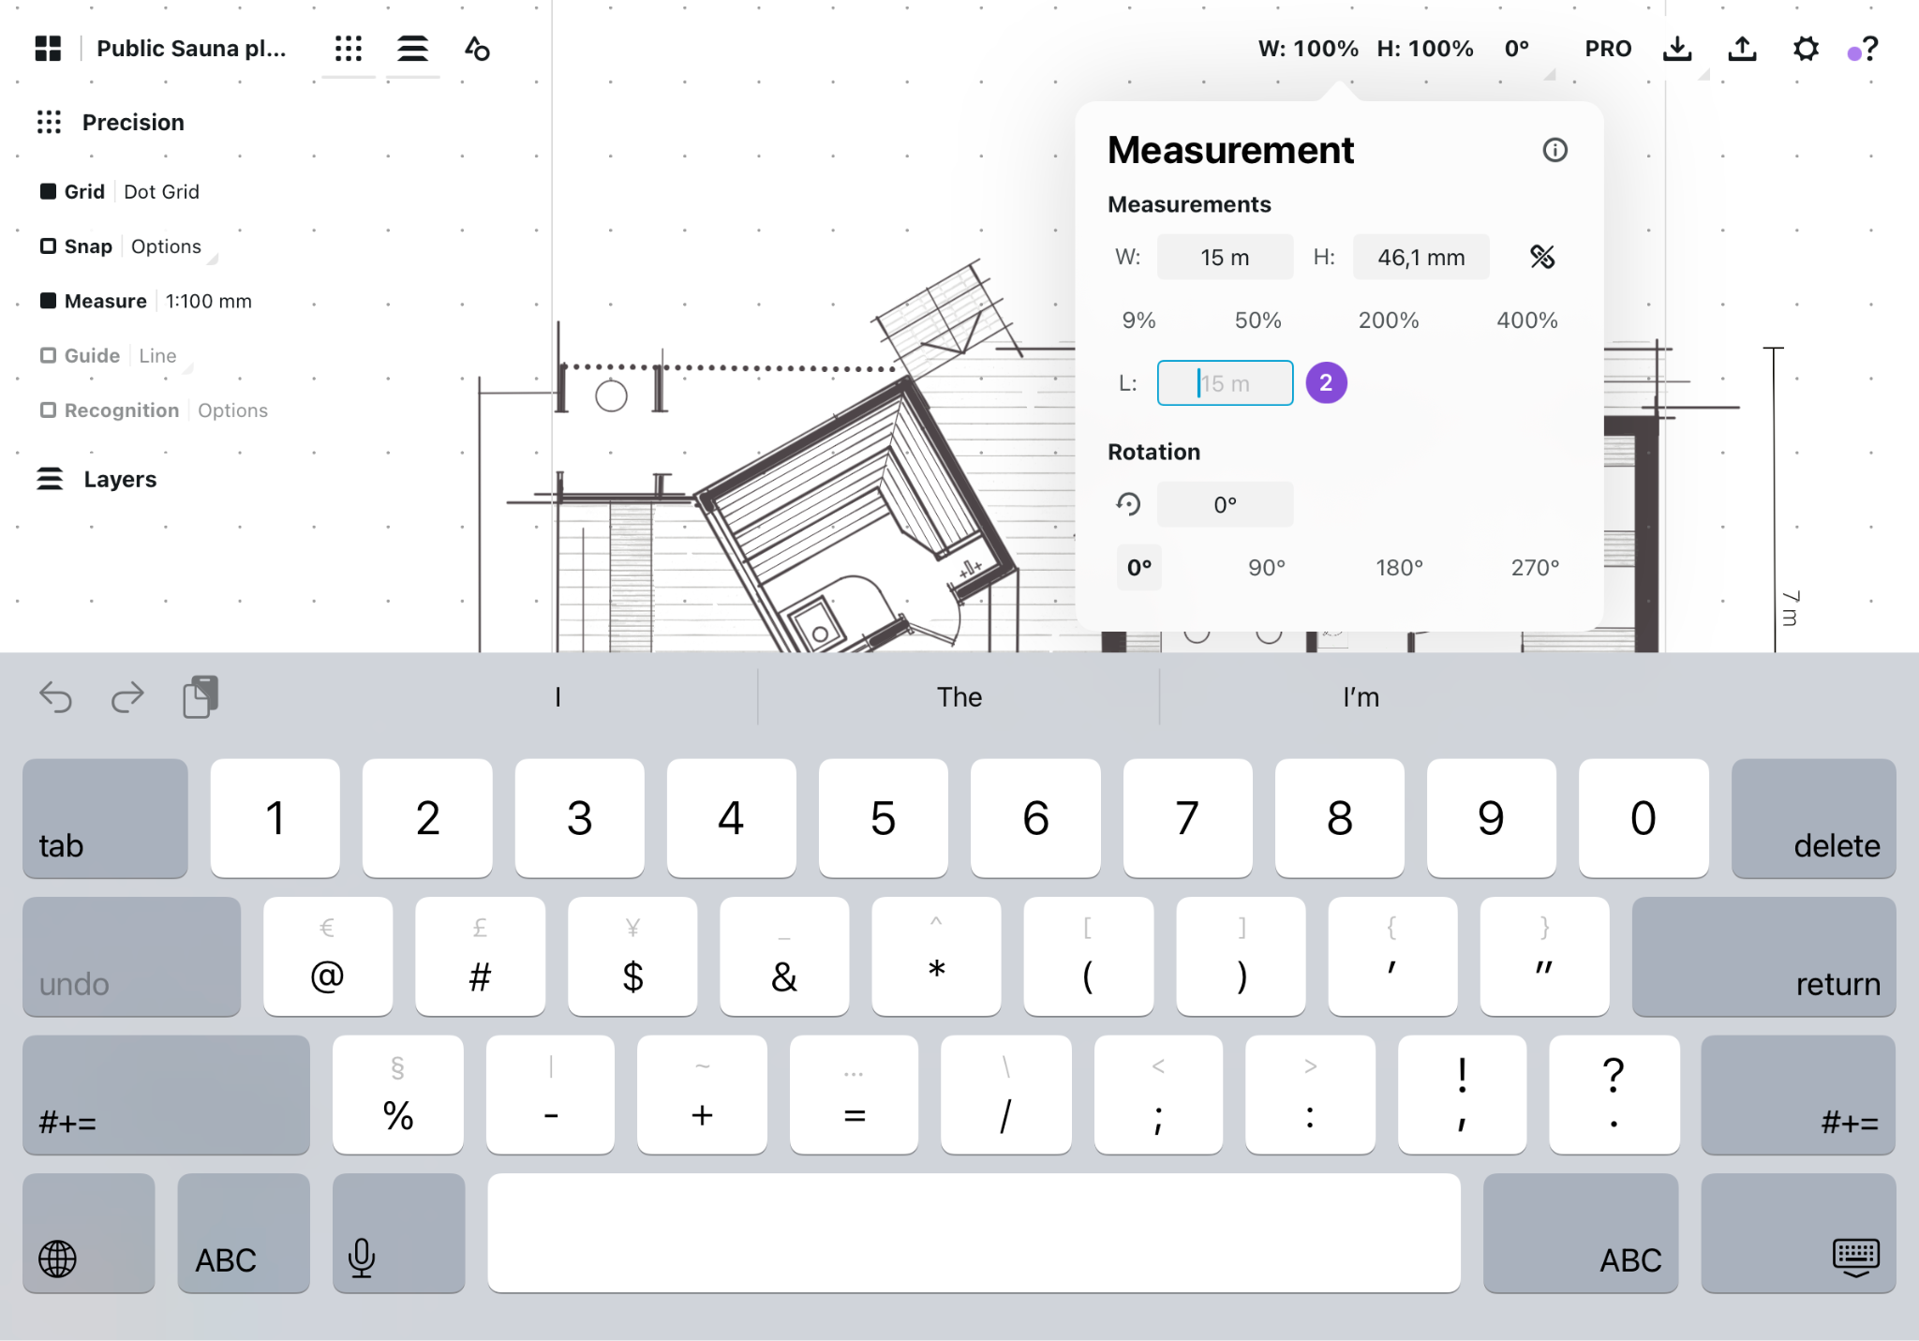
Task: Select the 90° rotation preset
Action: coord(1267,568)
